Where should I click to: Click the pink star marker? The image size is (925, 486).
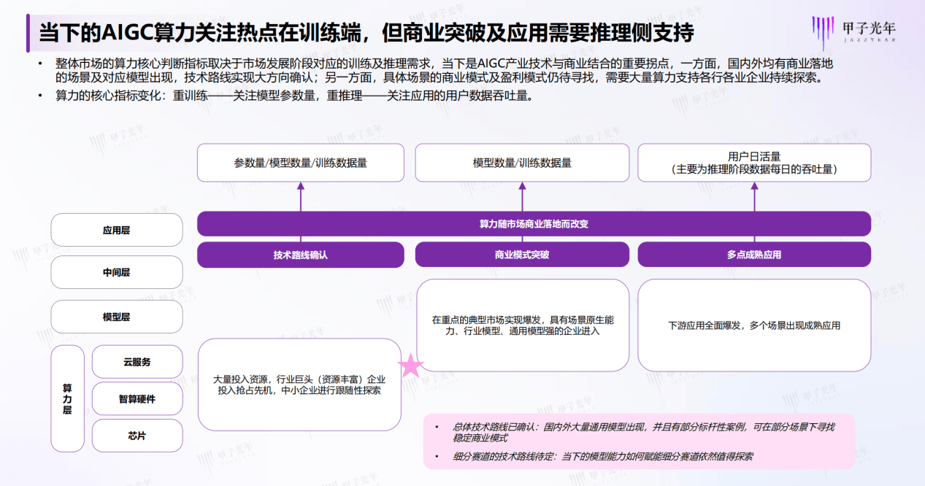[410, 365]
